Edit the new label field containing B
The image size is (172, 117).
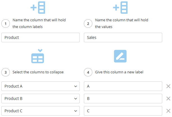(123, 99)
